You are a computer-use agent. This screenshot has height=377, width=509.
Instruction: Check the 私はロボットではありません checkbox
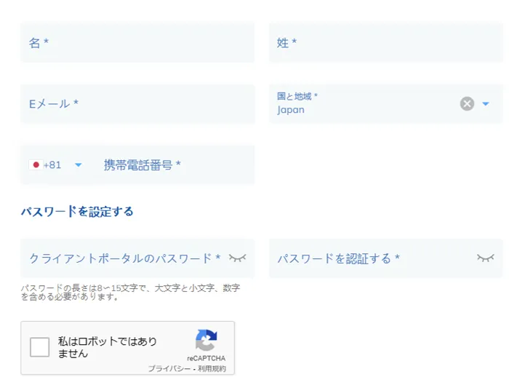point(39,347)
